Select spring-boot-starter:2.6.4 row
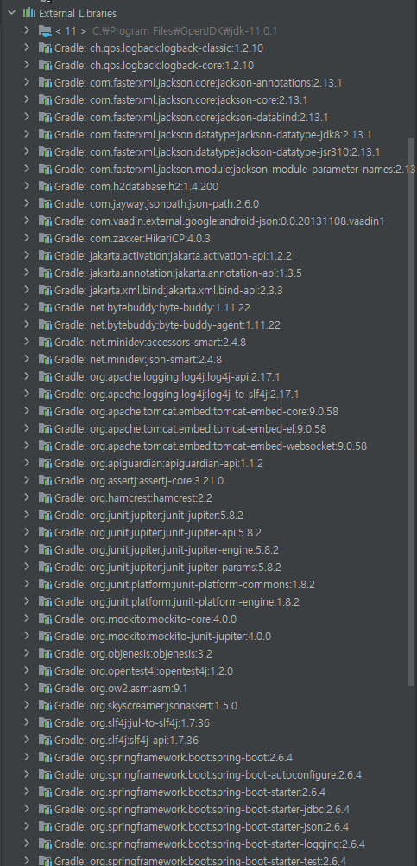The height and width of the screenshot is (866, 417). pos(204,792)
